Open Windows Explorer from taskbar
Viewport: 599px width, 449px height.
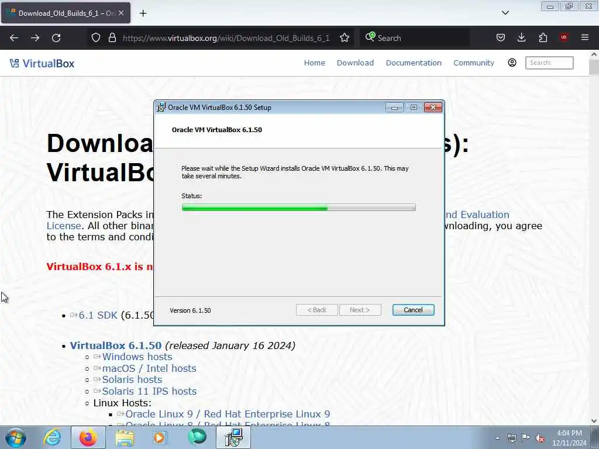tap(125, 437)
